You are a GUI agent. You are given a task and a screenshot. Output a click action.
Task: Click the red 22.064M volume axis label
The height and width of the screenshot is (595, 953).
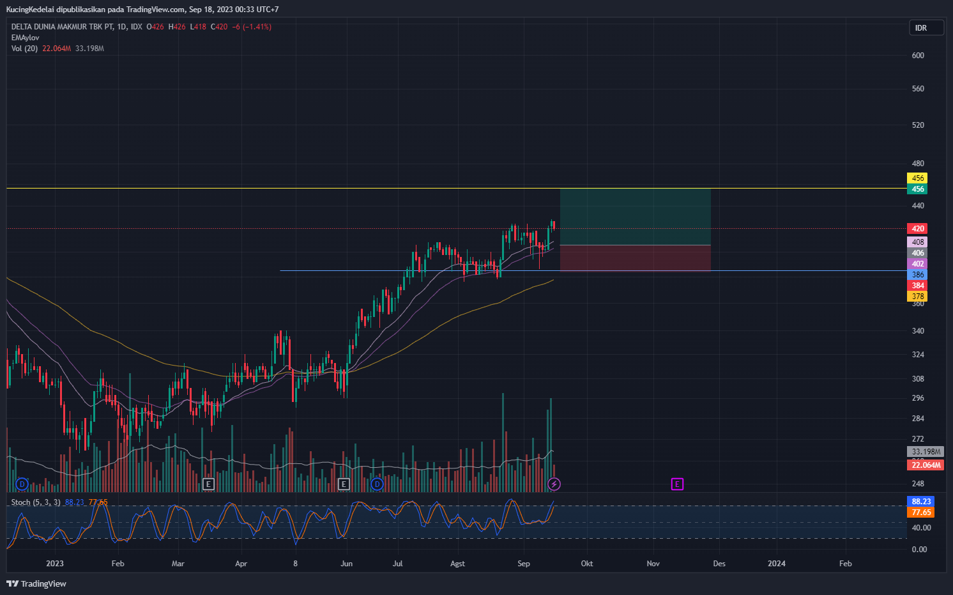click(x=926, y=465)
